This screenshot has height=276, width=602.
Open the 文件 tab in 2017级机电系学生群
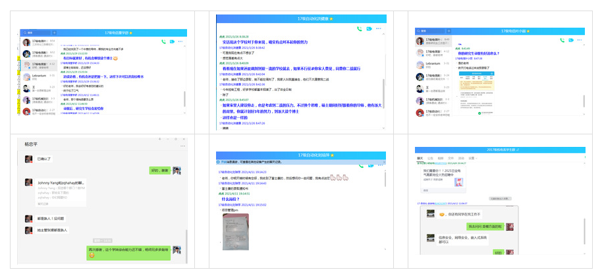coord(451,158)
